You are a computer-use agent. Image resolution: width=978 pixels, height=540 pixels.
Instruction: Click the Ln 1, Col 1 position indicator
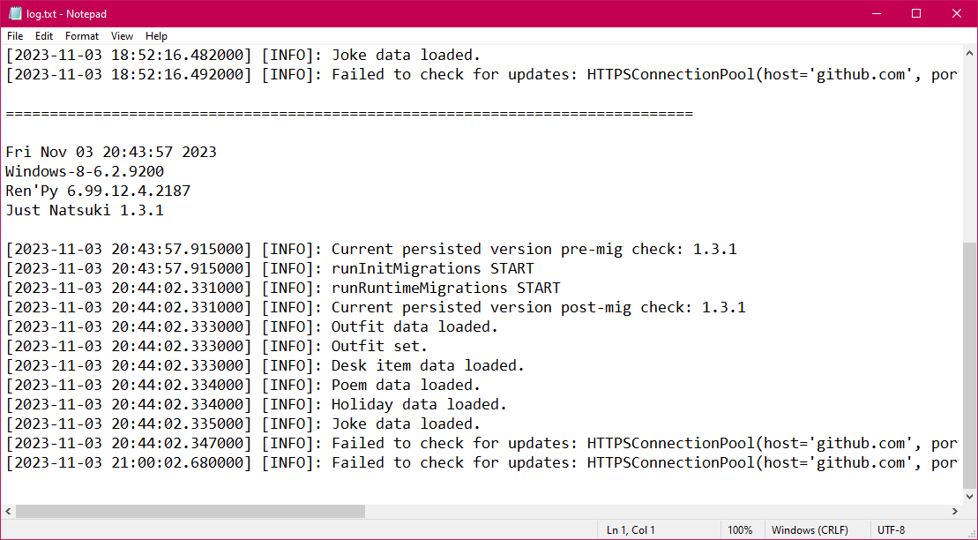pos(630,529)
